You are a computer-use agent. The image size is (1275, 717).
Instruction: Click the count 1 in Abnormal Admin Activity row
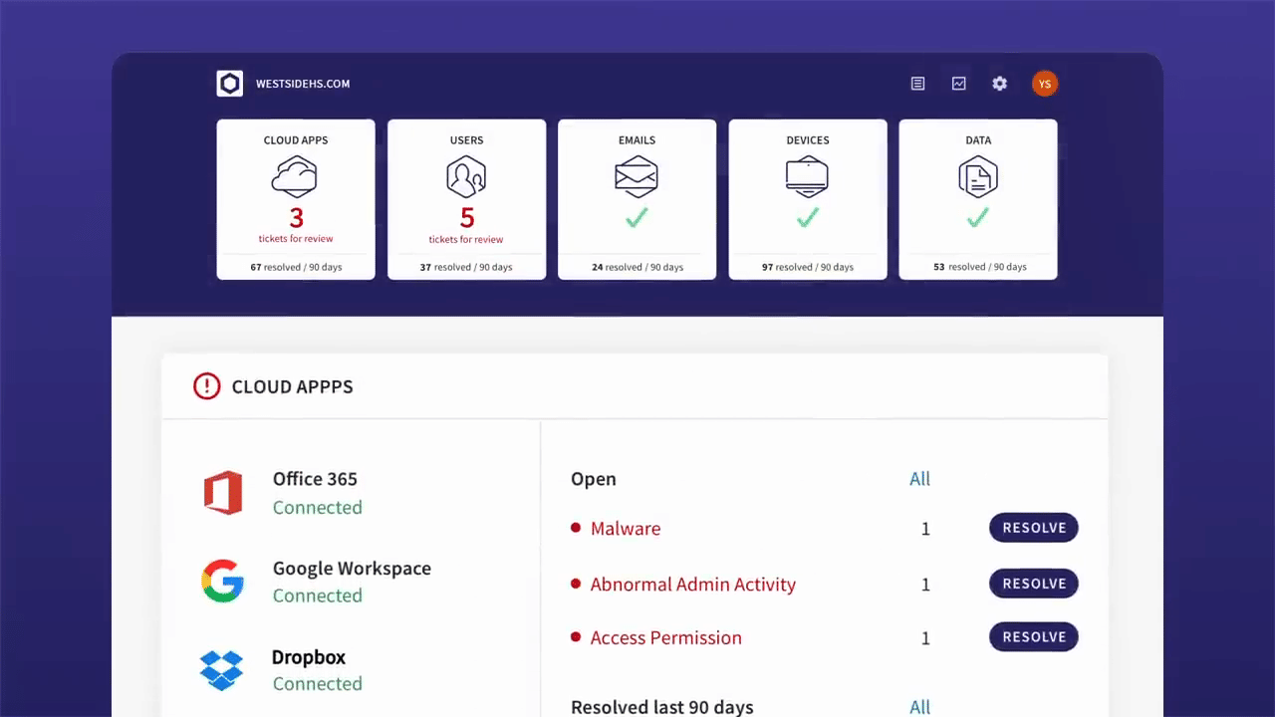(925, 585)
